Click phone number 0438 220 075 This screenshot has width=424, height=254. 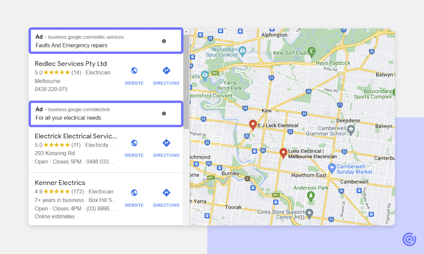tap(51, 89)
